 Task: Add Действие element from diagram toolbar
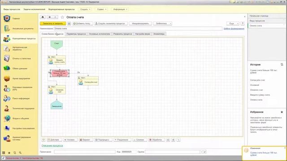click(54, 140)
